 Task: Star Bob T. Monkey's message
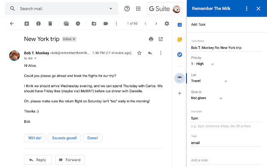[139, 53]
